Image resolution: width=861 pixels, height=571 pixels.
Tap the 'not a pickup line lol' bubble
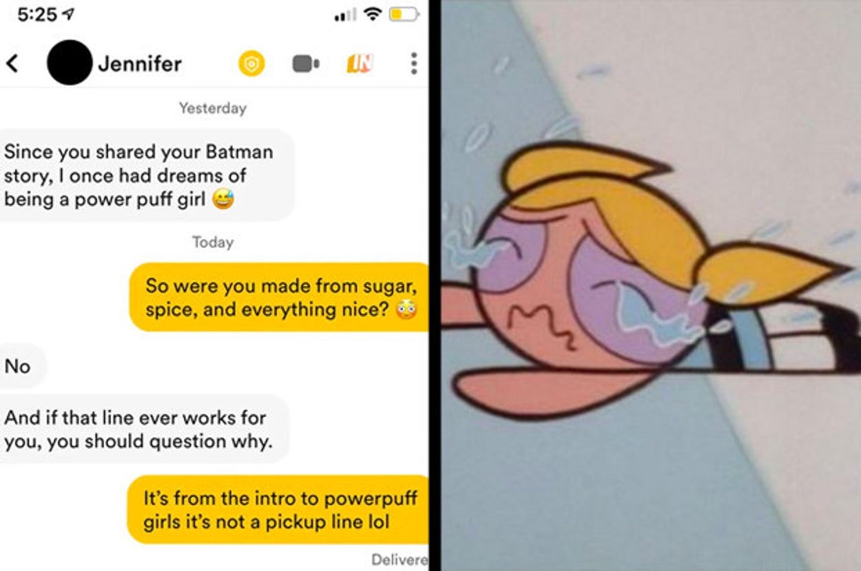click(x=278, y=510)
